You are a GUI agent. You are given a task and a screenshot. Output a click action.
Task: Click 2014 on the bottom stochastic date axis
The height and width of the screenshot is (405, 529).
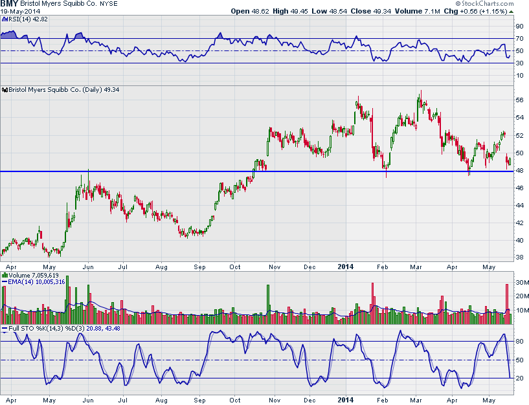[x=346, y=400]
